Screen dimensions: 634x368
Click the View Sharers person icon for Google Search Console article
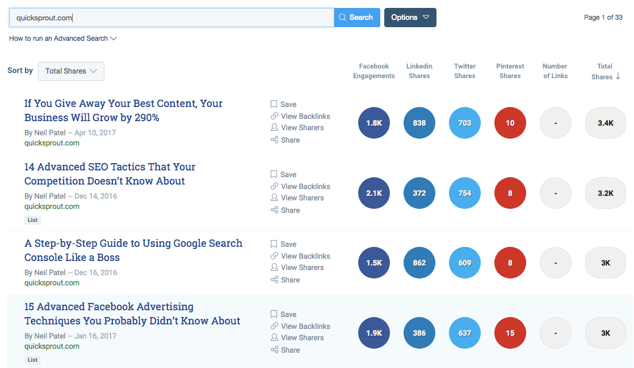tap(274, 268)
